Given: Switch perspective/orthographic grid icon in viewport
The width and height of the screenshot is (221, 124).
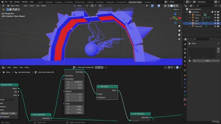Looking at the screenshot, I should pos(179,39).
